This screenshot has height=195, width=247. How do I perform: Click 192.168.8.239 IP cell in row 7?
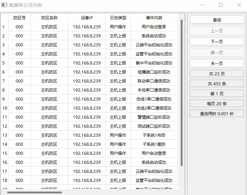coord(87,81)
